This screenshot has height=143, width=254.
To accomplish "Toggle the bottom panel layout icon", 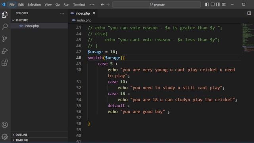I will tap(213, 4).
